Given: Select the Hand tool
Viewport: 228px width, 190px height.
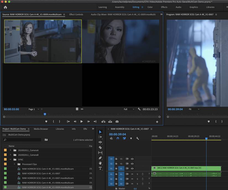Looking at the screenshot, I should click(100, 163).
